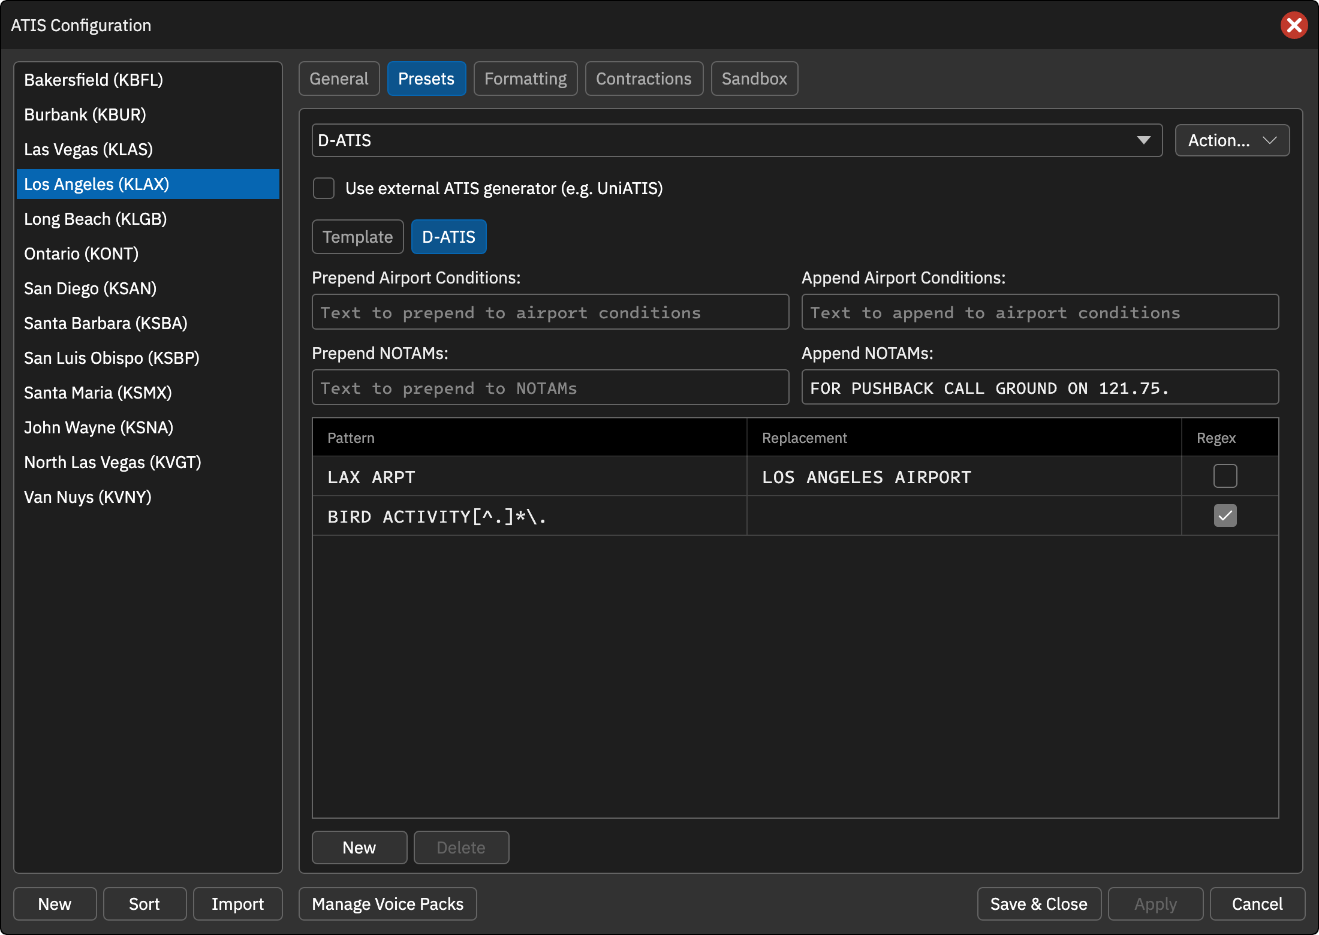Choose Las Vegas (KLAS)
Viewport: 1319px width, 935px height.
(148, 149)
